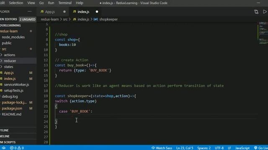Viewport: 268px width, 150px height.
Task: Click UTF-8 encoding selector
Action: (x=219, y=148)
